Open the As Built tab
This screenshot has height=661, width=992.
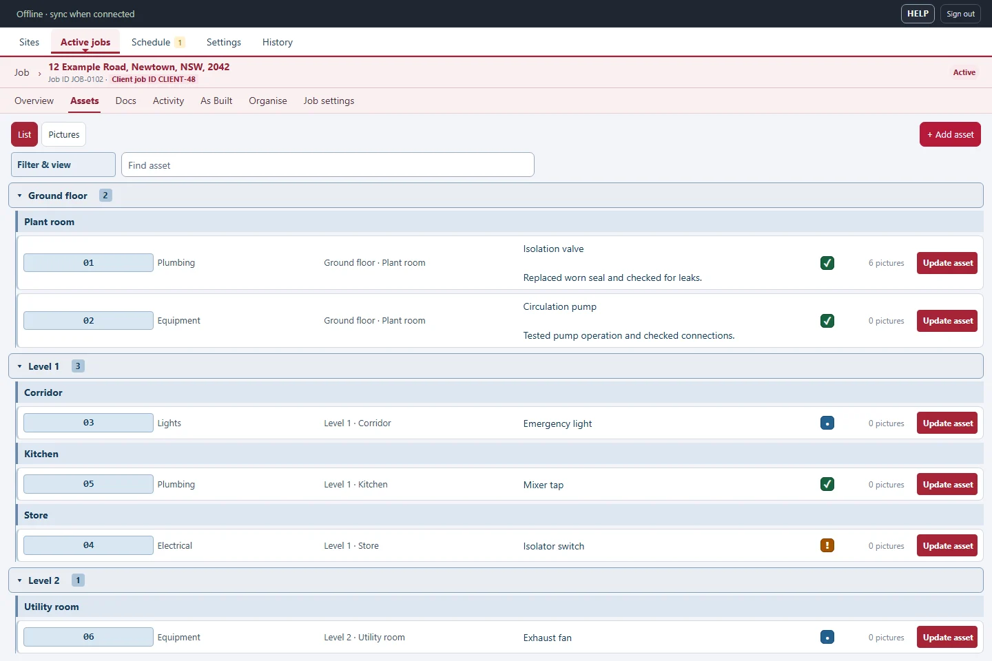click(x=216, y=101)
